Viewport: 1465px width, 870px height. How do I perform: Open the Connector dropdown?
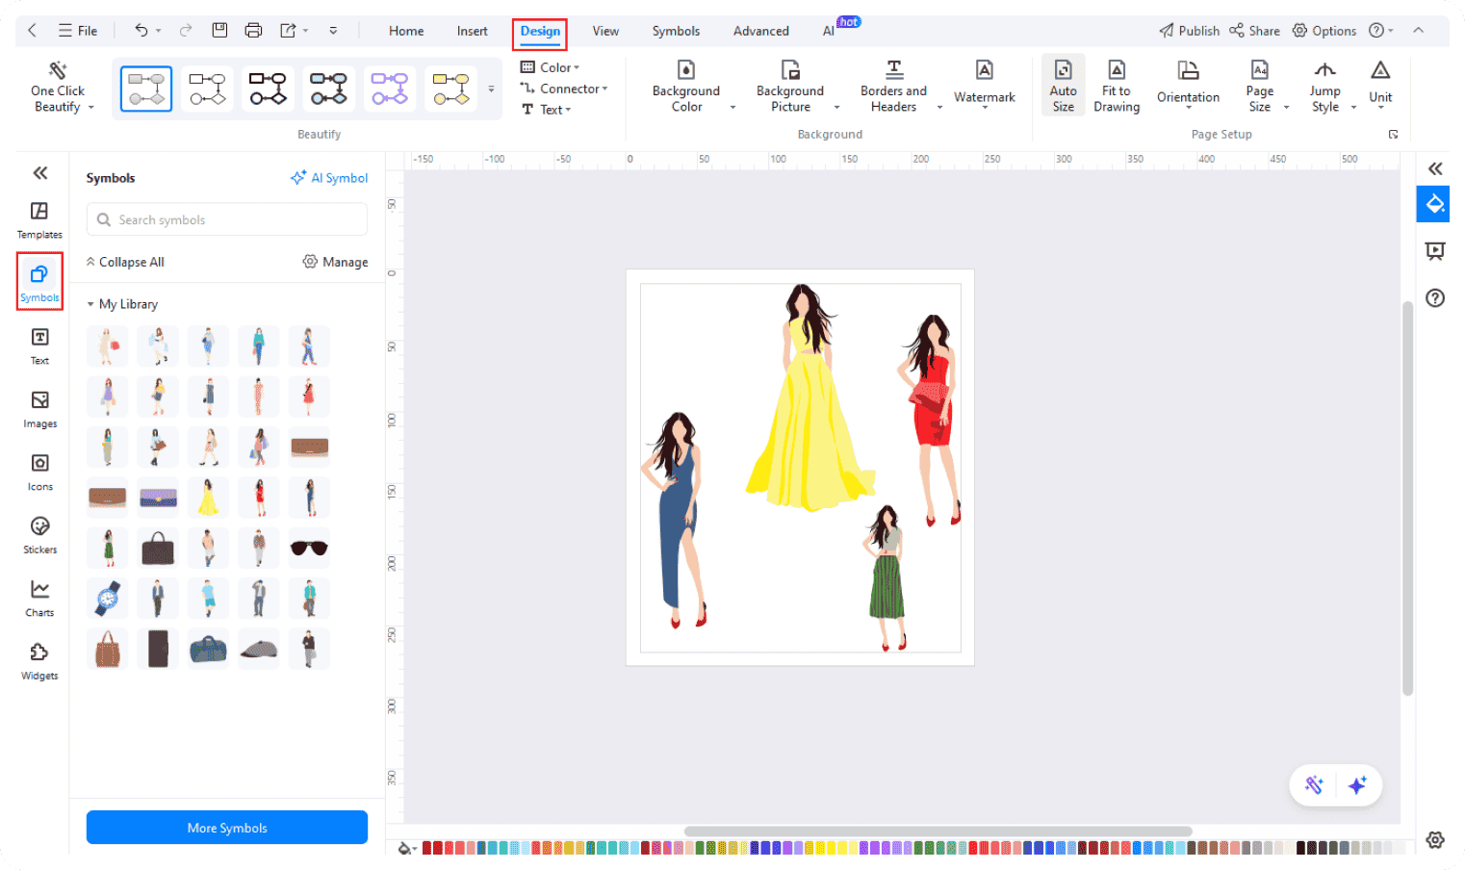[564, 89]
